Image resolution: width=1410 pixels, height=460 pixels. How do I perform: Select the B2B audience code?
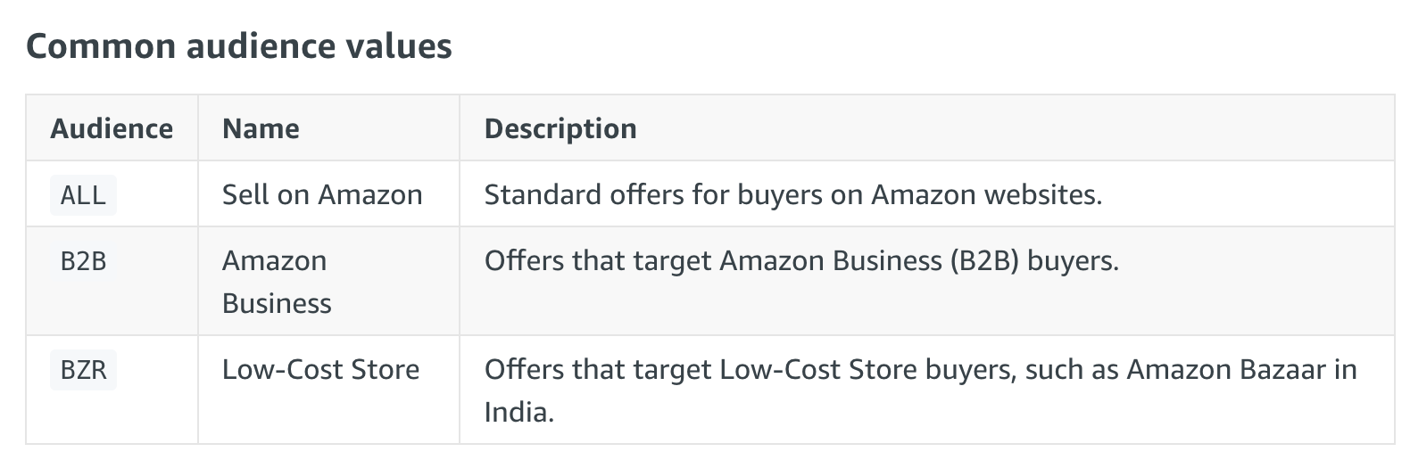[83, 260]
